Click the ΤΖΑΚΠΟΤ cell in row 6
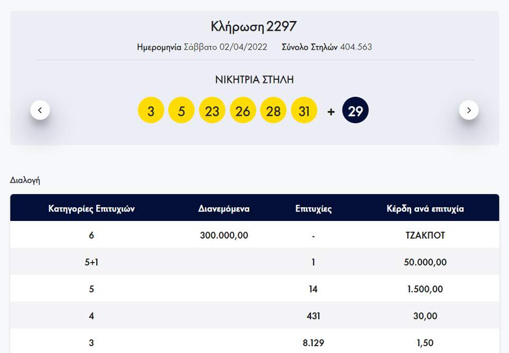 click(421, 235)
